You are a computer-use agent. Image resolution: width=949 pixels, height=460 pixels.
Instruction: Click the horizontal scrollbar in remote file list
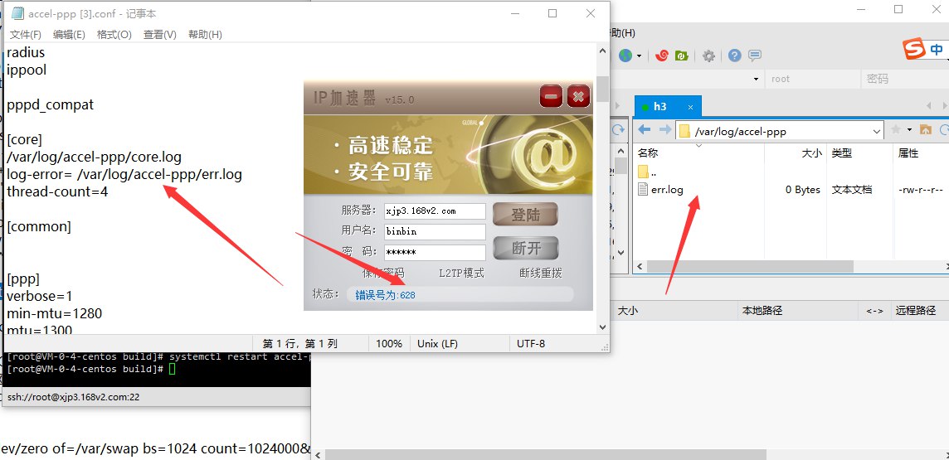751,267
